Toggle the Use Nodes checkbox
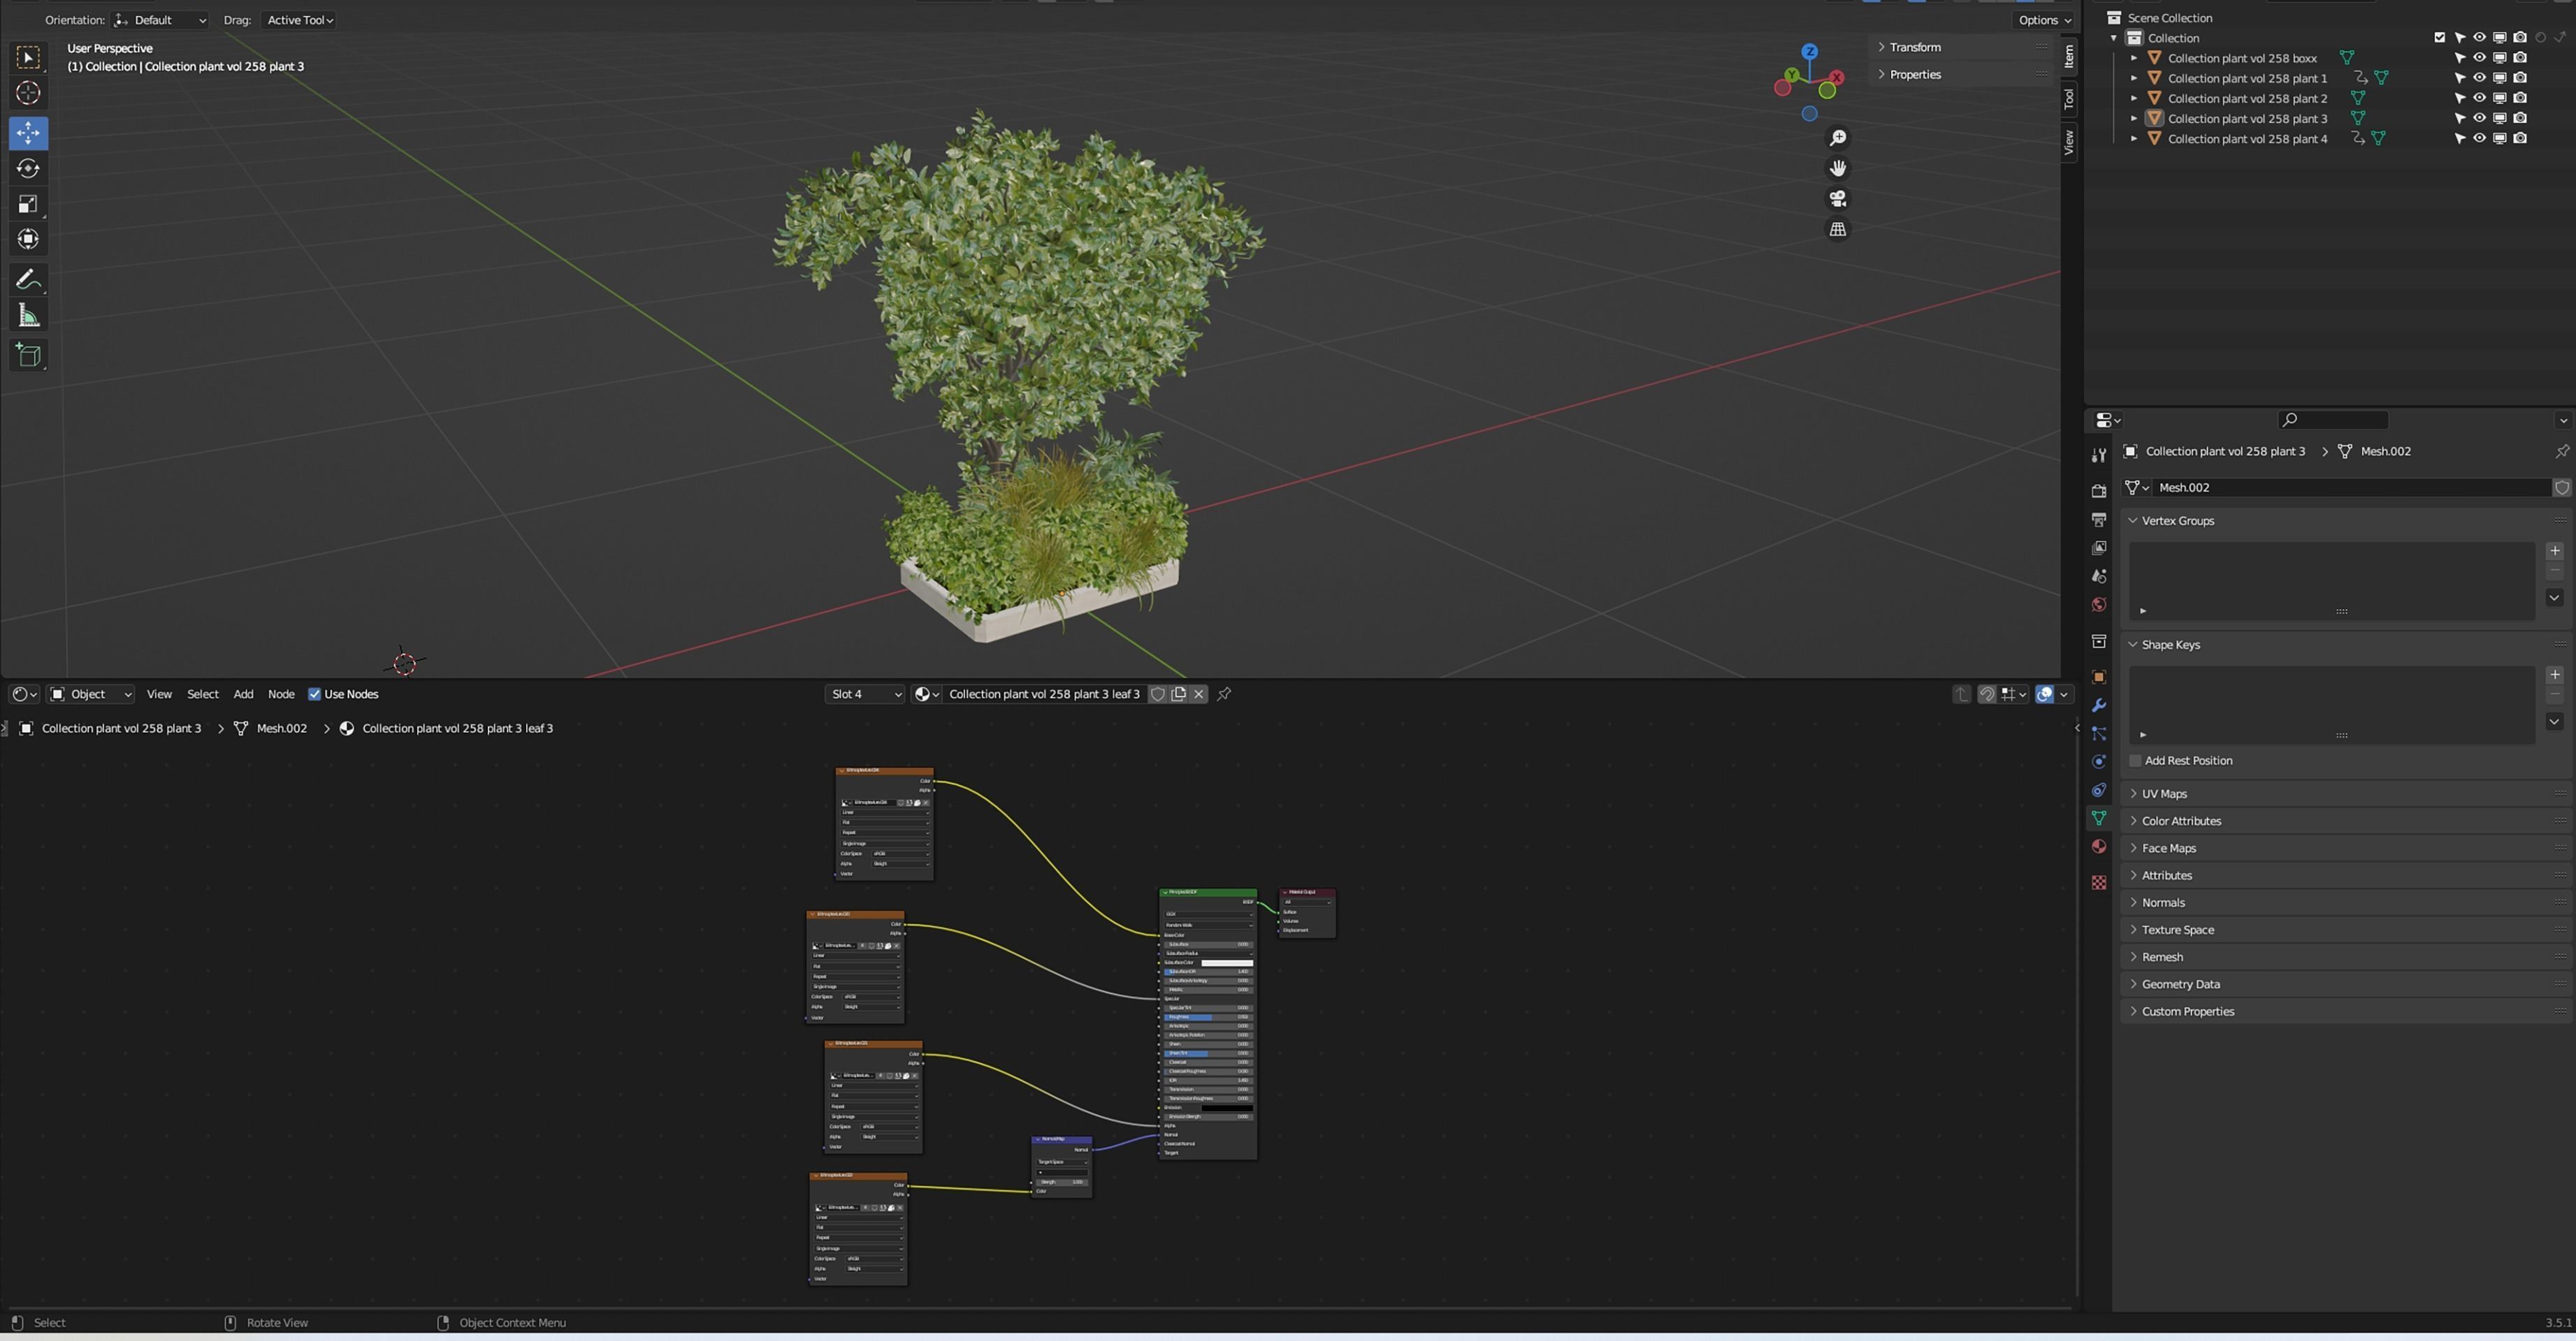The image size is (2576, 1341). 314,694
